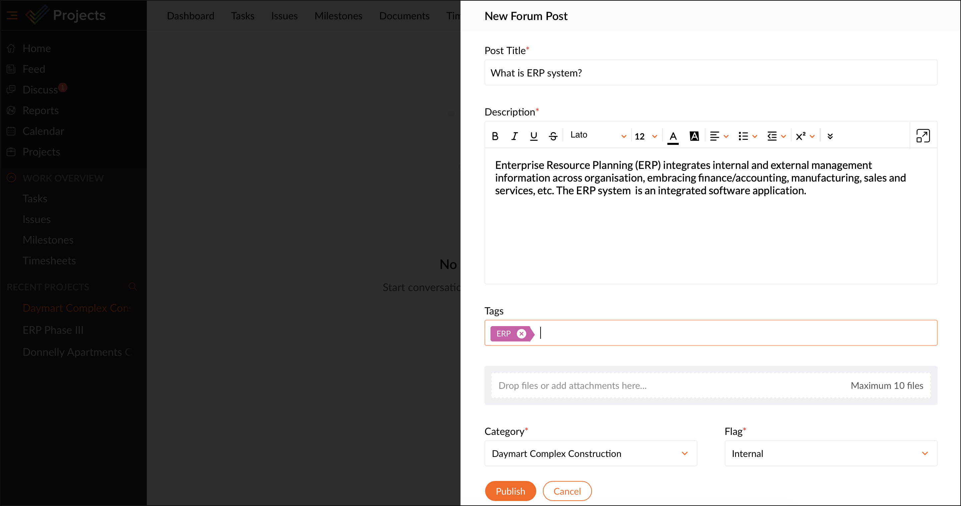Toggle underline formatting in the editor
Viewport: 961px width, 506px height.
534,136
